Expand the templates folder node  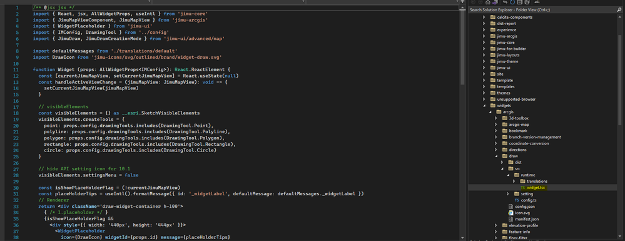pyautogui.click(x=484, y=86)
